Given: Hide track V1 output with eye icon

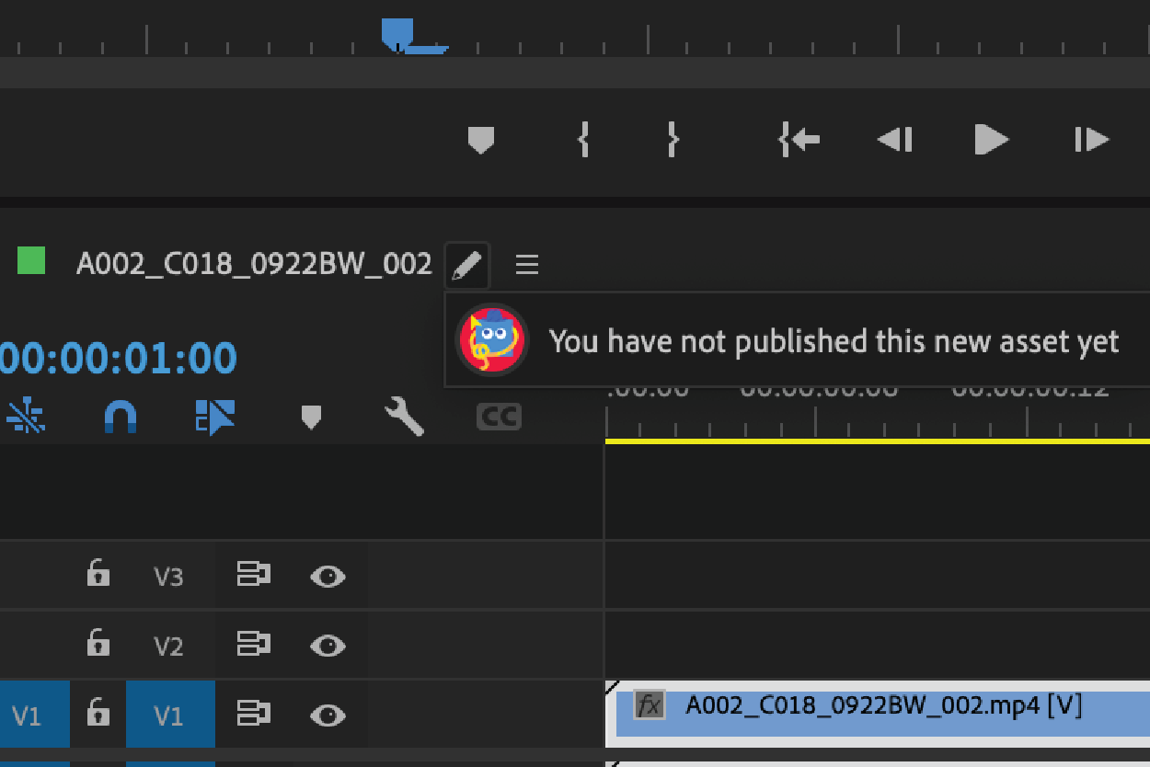Looking at the screenshot, I should 328,715.
